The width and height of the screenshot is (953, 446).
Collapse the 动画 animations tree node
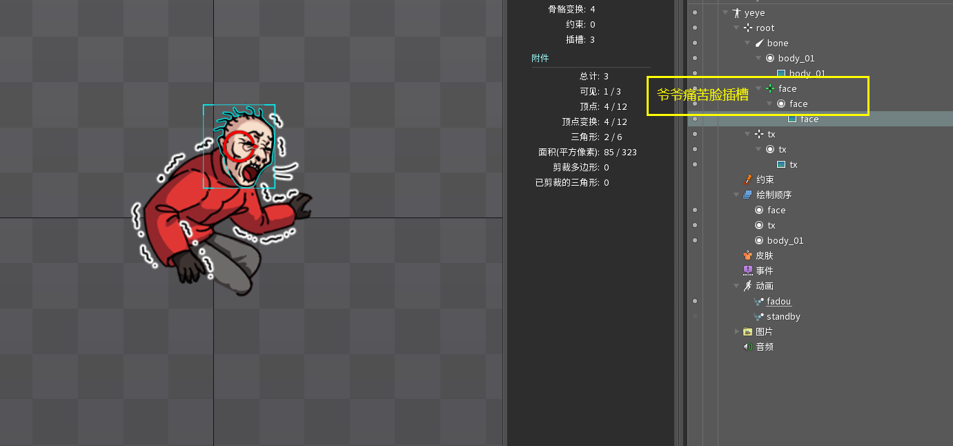click(x=736, y=286)
